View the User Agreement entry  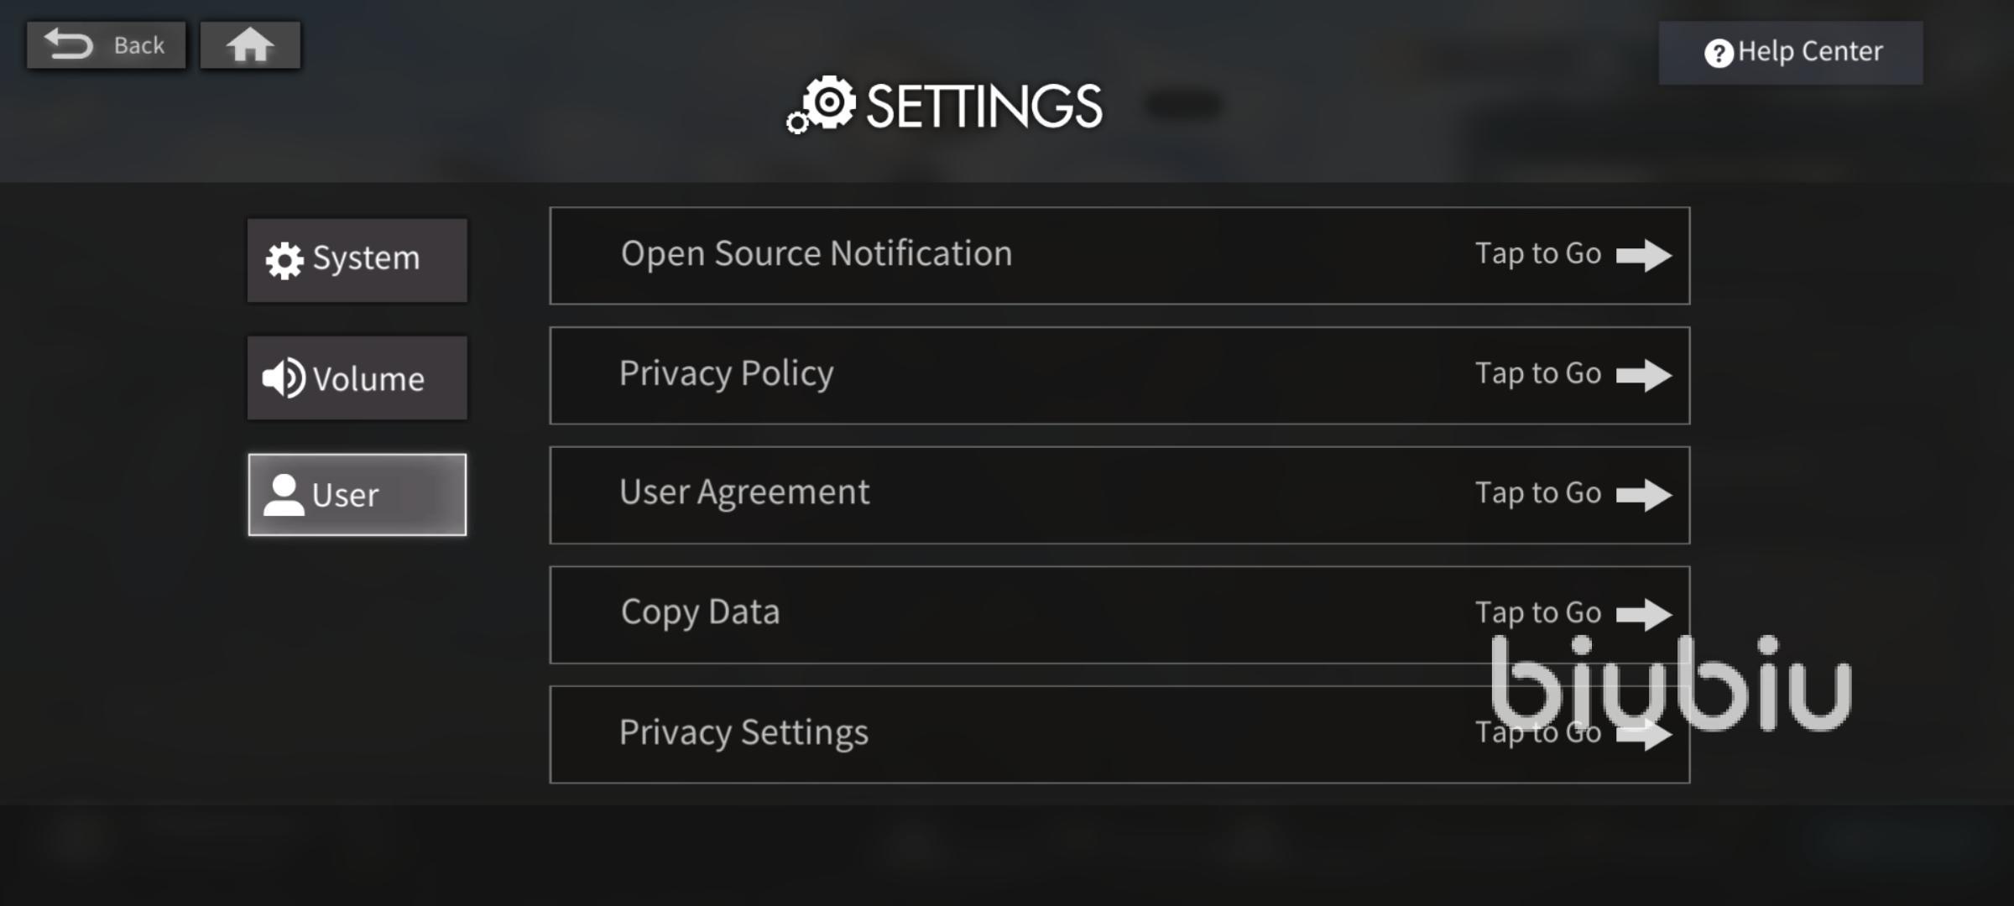tap(1119, 495)
